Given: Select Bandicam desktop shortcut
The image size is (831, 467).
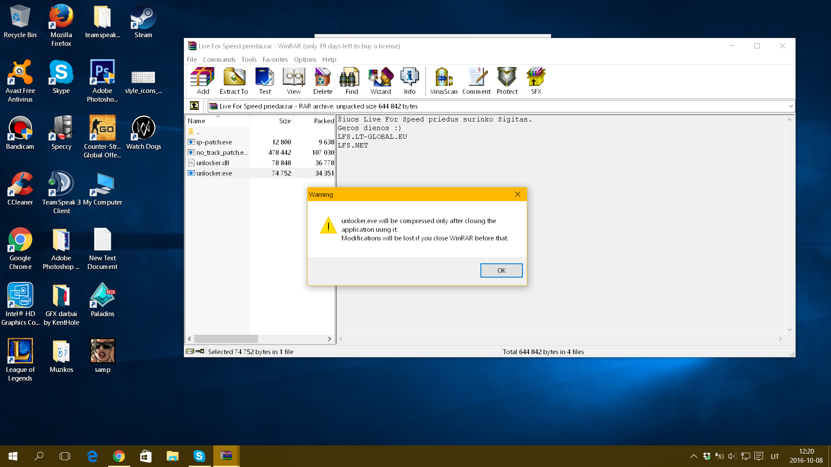Looking at the screenshot, I should click(x=20, y=133).
